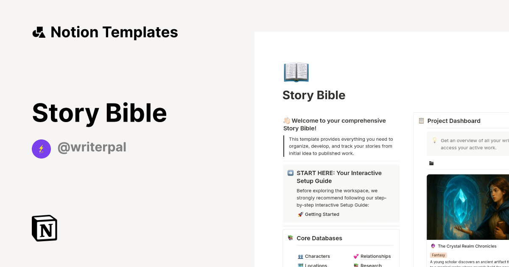Viewport: 509px width, 267px height.
Task: Click the lightbulb icon in the tip callout
Action: tap(434, 140)
